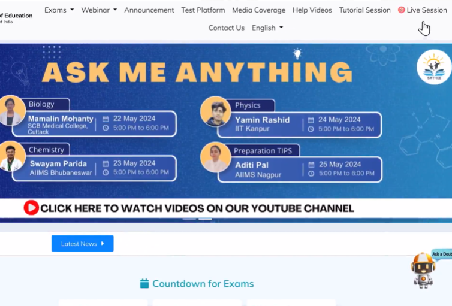Click the red Live Session icon
452x306 pixels.
pos(401,10)
